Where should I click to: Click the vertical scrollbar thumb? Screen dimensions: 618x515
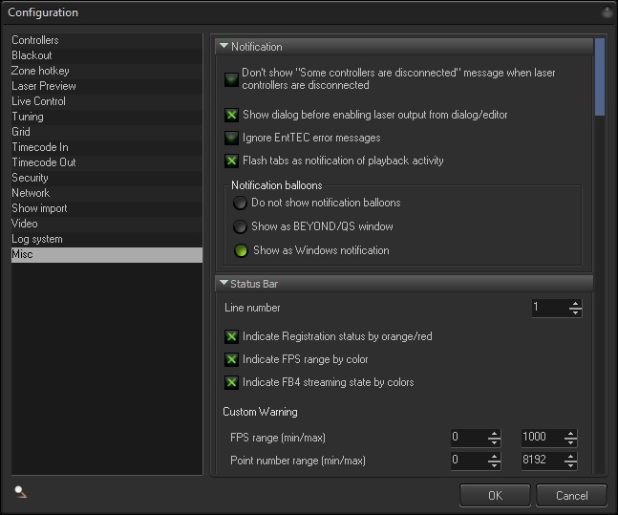tap(600, 76)
